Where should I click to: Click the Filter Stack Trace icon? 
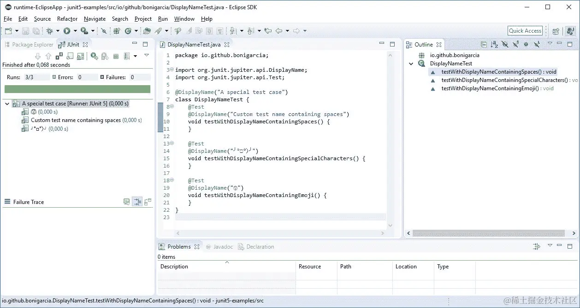pos(137,202)
